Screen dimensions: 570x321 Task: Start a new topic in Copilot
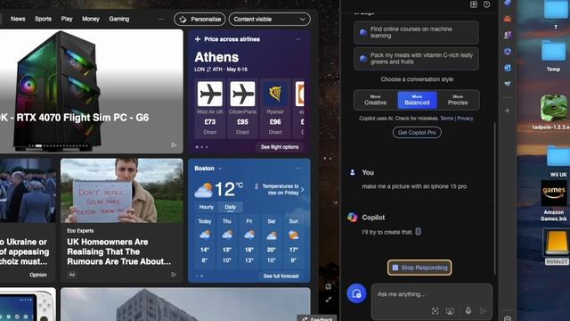point(356,293)
